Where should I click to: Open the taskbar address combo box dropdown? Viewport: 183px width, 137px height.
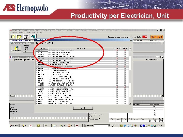[x=109, y=126]
